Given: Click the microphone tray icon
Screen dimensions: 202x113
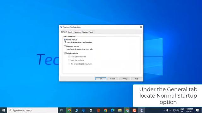Looking at the screenshot, I should 167,110.
